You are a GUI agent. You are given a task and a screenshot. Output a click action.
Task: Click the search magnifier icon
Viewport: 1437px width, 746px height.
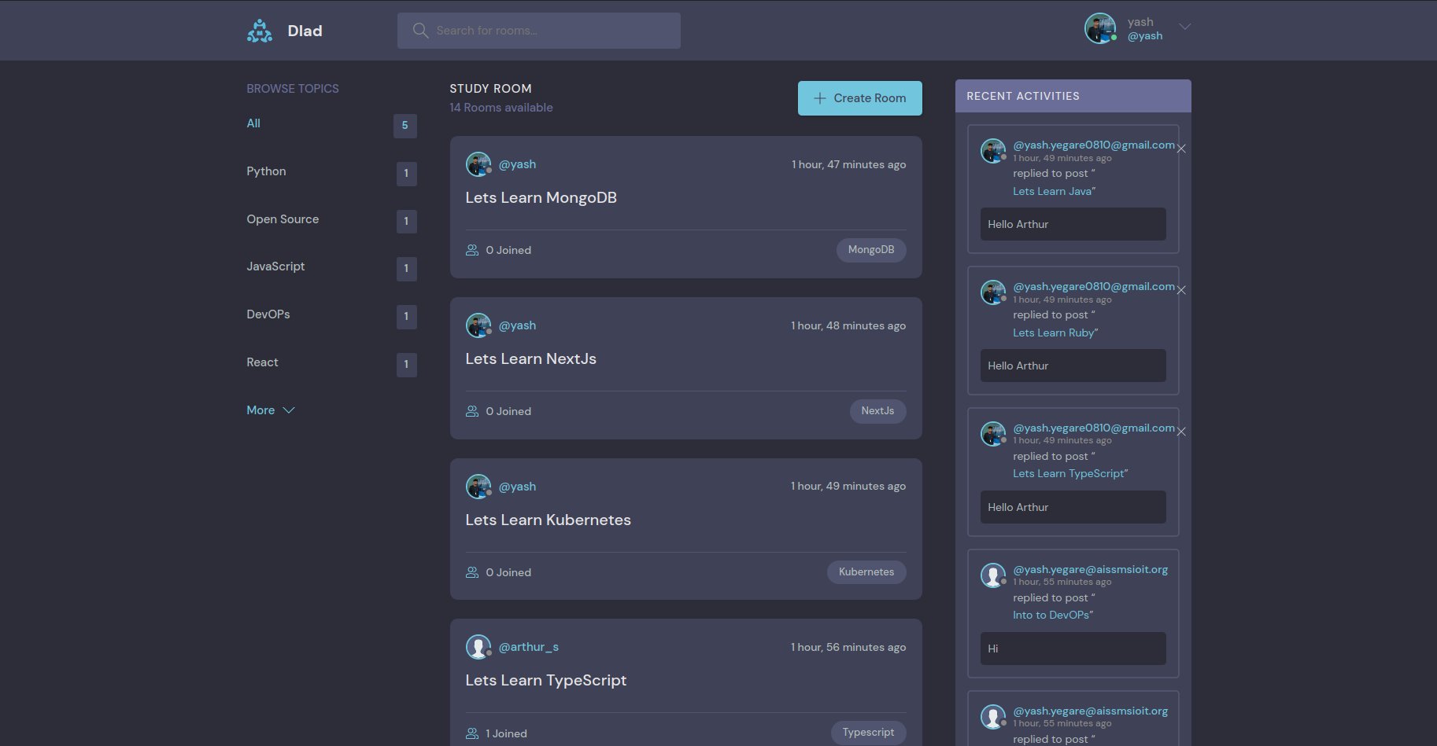pyautogui.click(x=420, y=30)
